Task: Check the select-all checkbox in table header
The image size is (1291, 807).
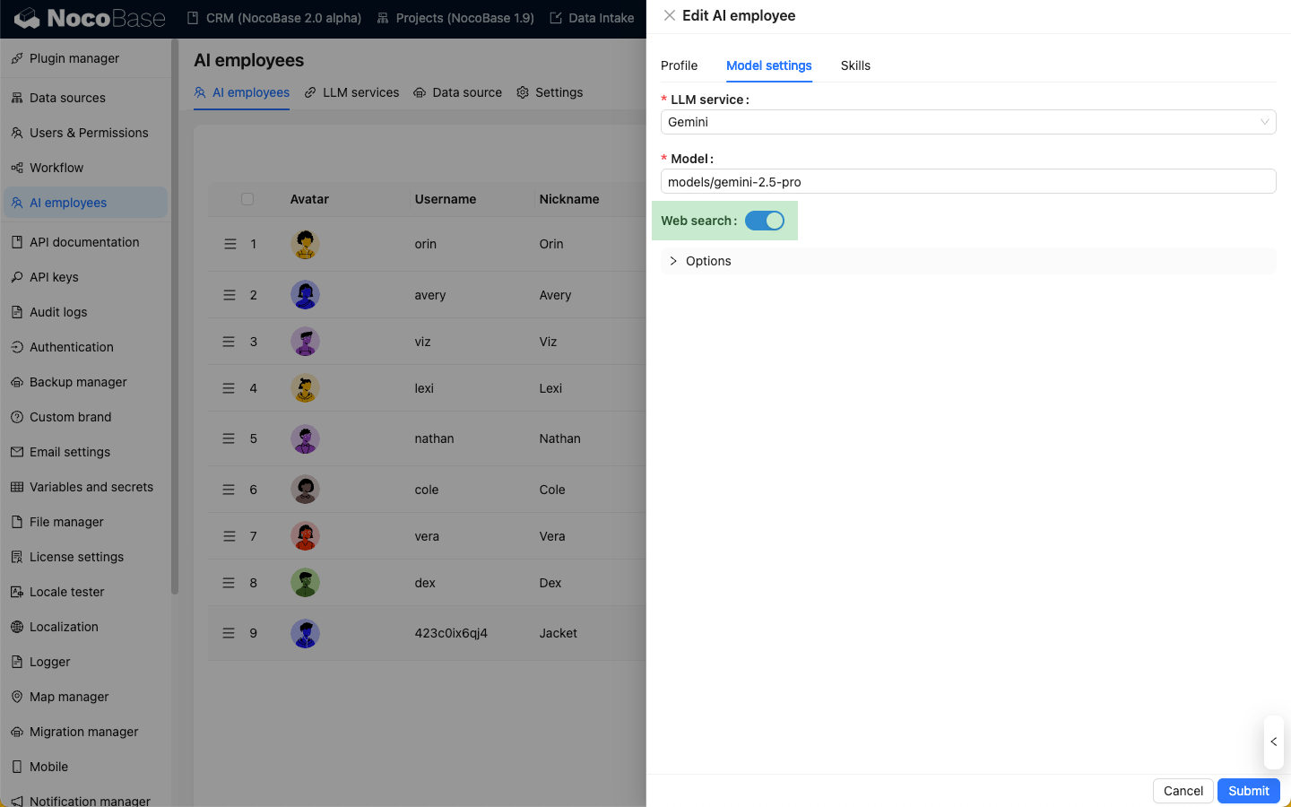Action: pos(247,199)
